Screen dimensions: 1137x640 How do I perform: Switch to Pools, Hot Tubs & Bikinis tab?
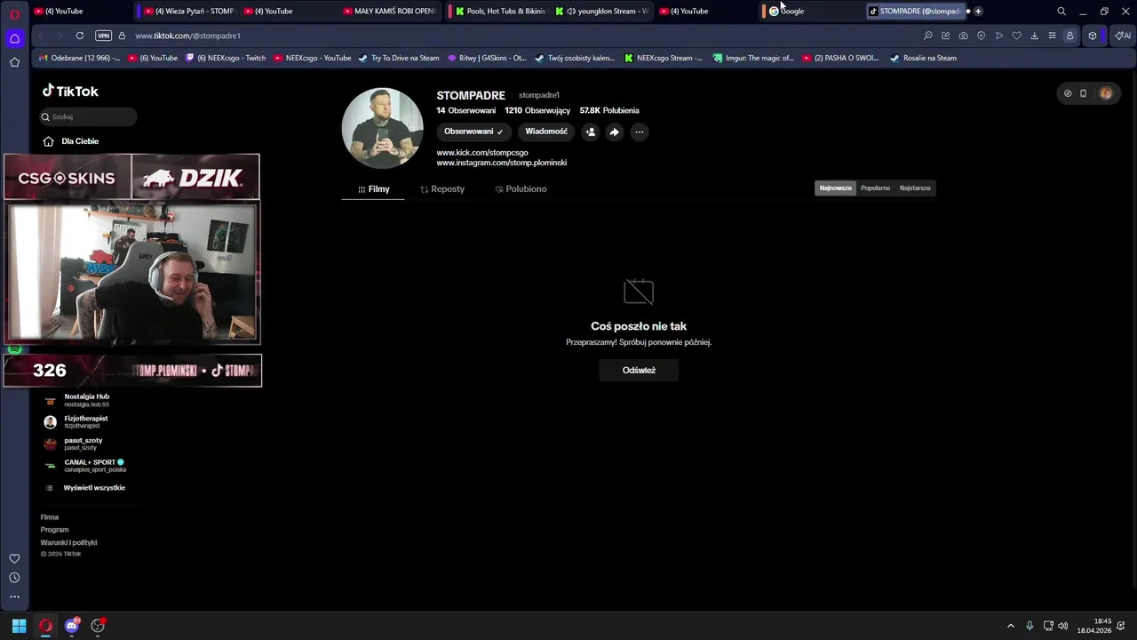click(x=499, y=12)
